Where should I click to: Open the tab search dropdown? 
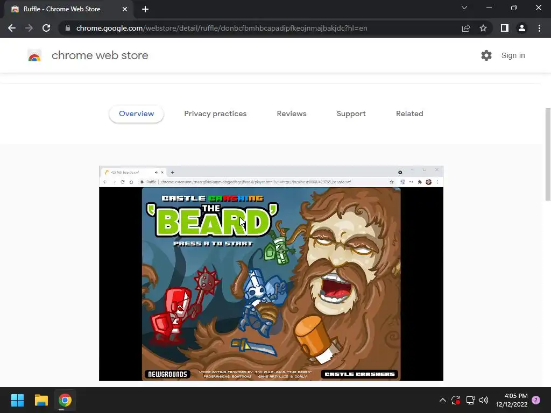tap(464, 8)
